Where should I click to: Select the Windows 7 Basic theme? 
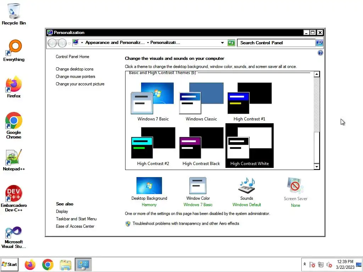[x=153, y=102]
